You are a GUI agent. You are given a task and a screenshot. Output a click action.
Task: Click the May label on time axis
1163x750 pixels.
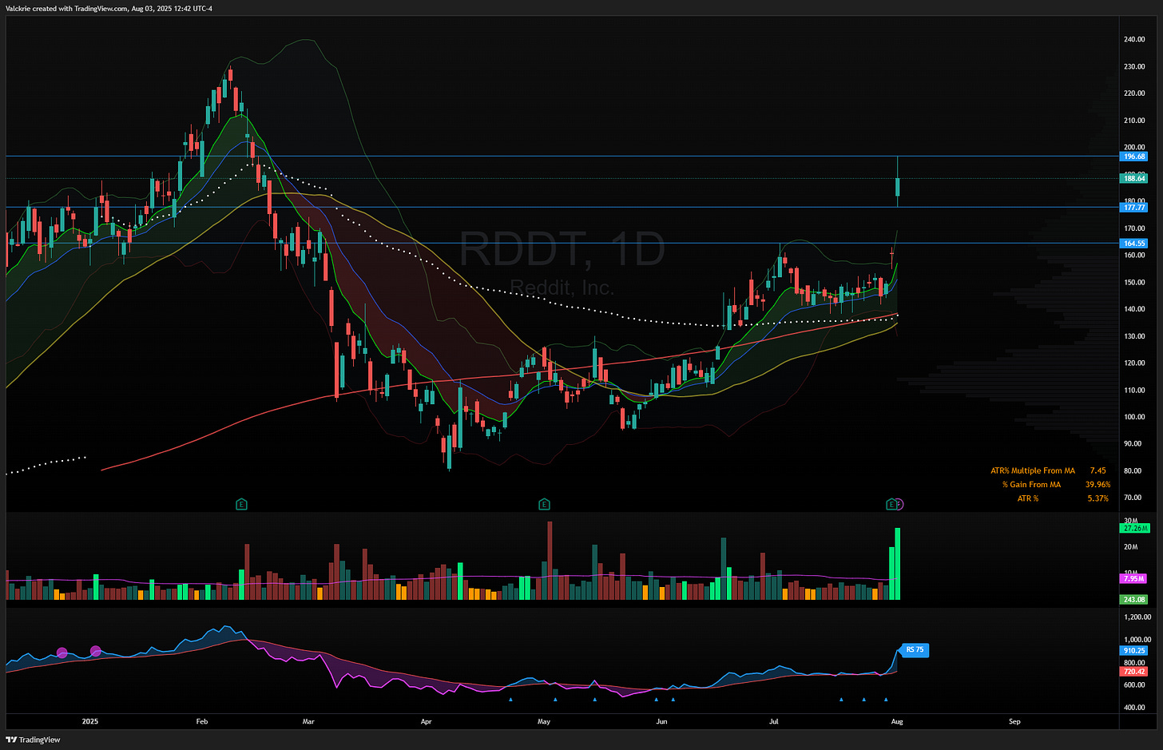544,721
